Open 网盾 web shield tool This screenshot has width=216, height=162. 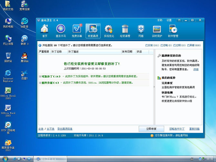click(141, 31)
